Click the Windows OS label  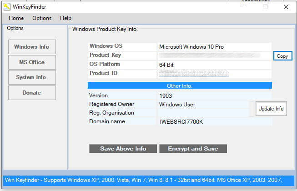[106, 46]
